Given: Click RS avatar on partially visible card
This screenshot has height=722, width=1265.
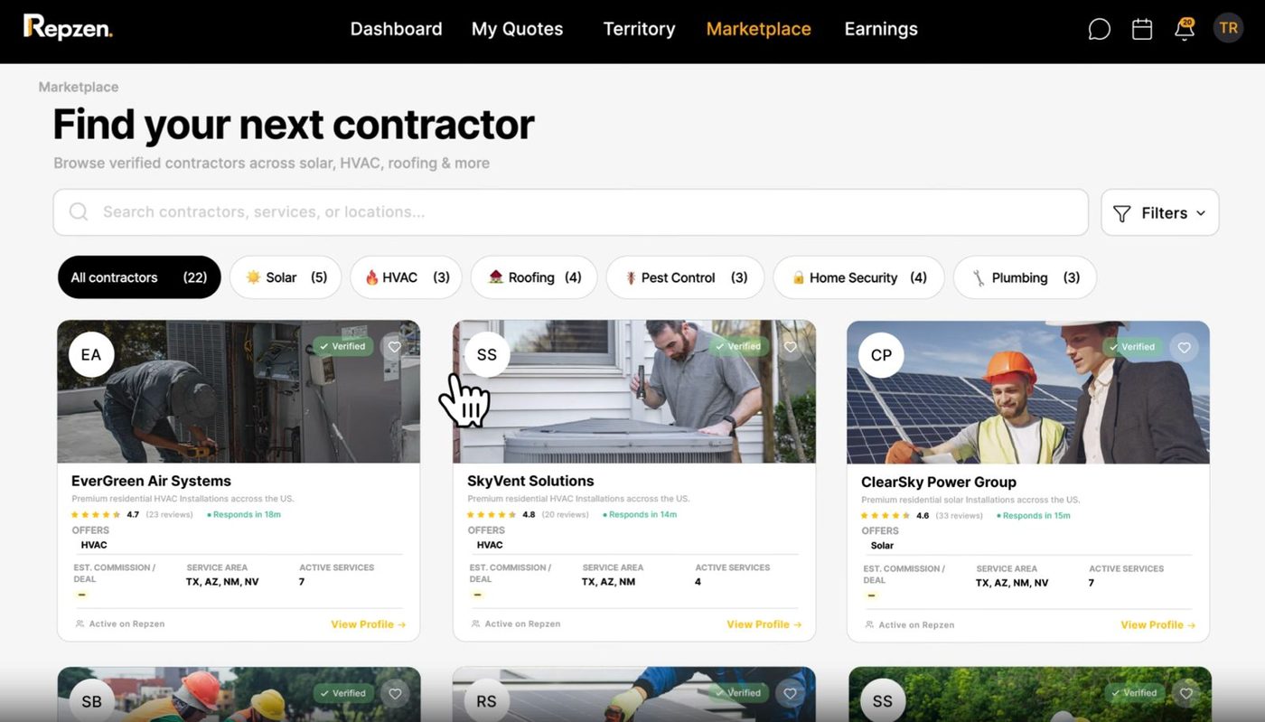Looking at the screenshot, I should coord(486,701).
